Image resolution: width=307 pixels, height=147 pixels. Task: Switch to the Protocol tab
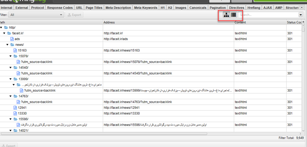coord(37,8)
